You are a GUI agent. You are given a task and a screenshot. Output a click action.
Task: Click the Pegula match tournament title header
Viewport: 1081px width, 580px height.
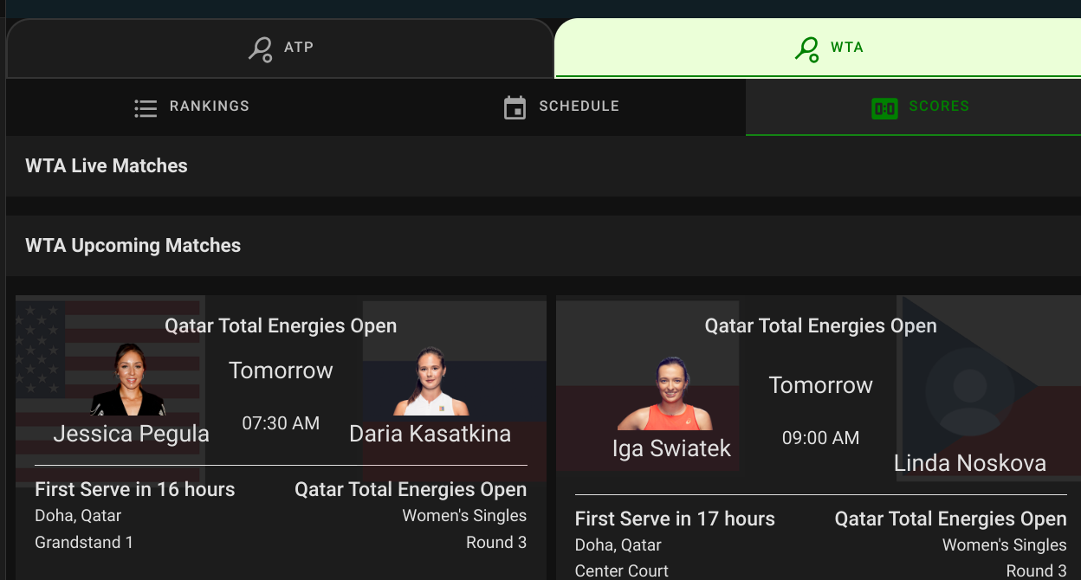point(281,326)
